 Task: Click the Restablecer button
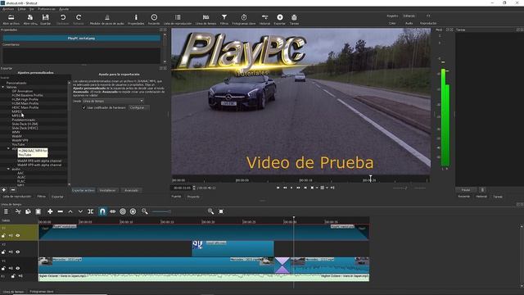tap(107, 190)
